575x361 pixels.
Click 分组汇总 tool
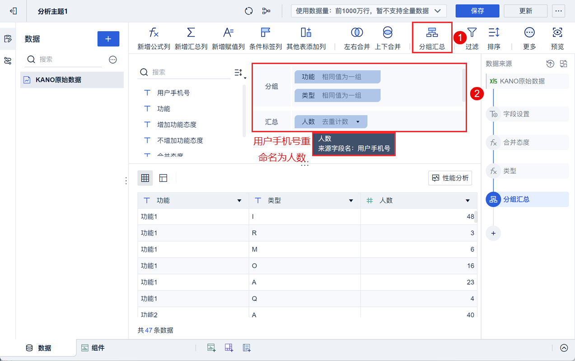pyautogui.click(x=432, y=39)
